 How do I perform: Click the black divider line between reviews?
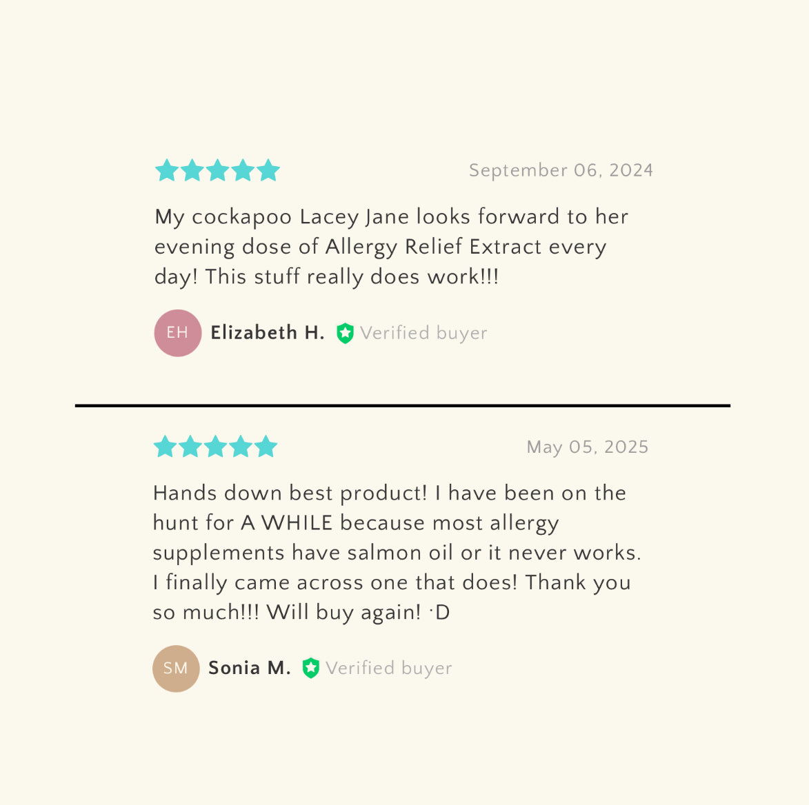pyautogui.click(x=403, y=406)
